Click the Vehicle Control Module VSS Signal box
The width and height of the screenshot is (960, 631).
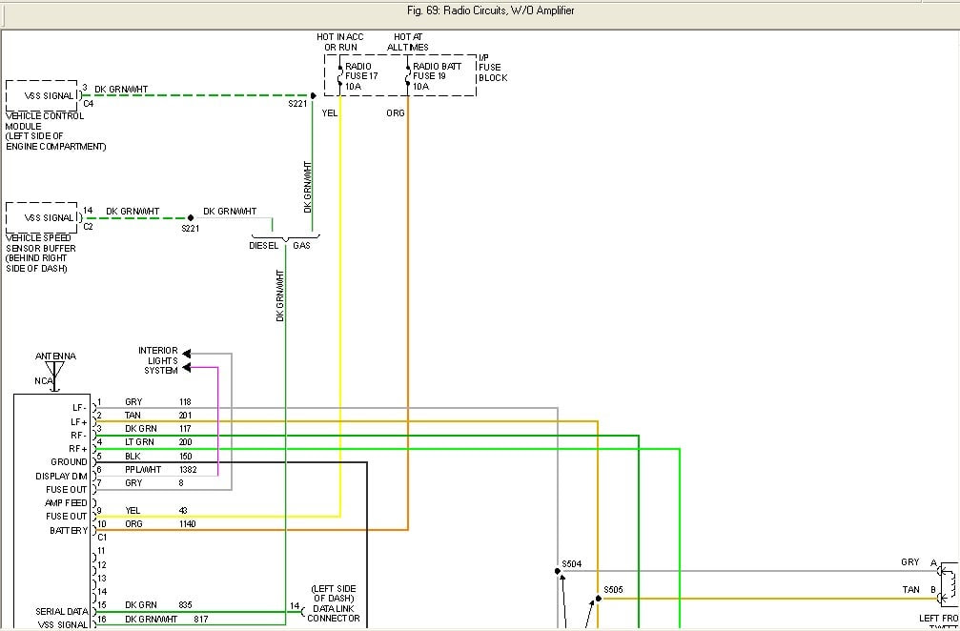point(42,95)
